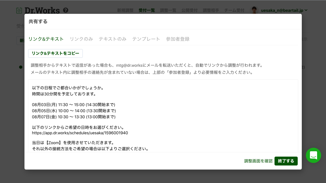This screenshot has width=326, height=183.
Task: Select the テキストのみ tab
Action: 113,39
